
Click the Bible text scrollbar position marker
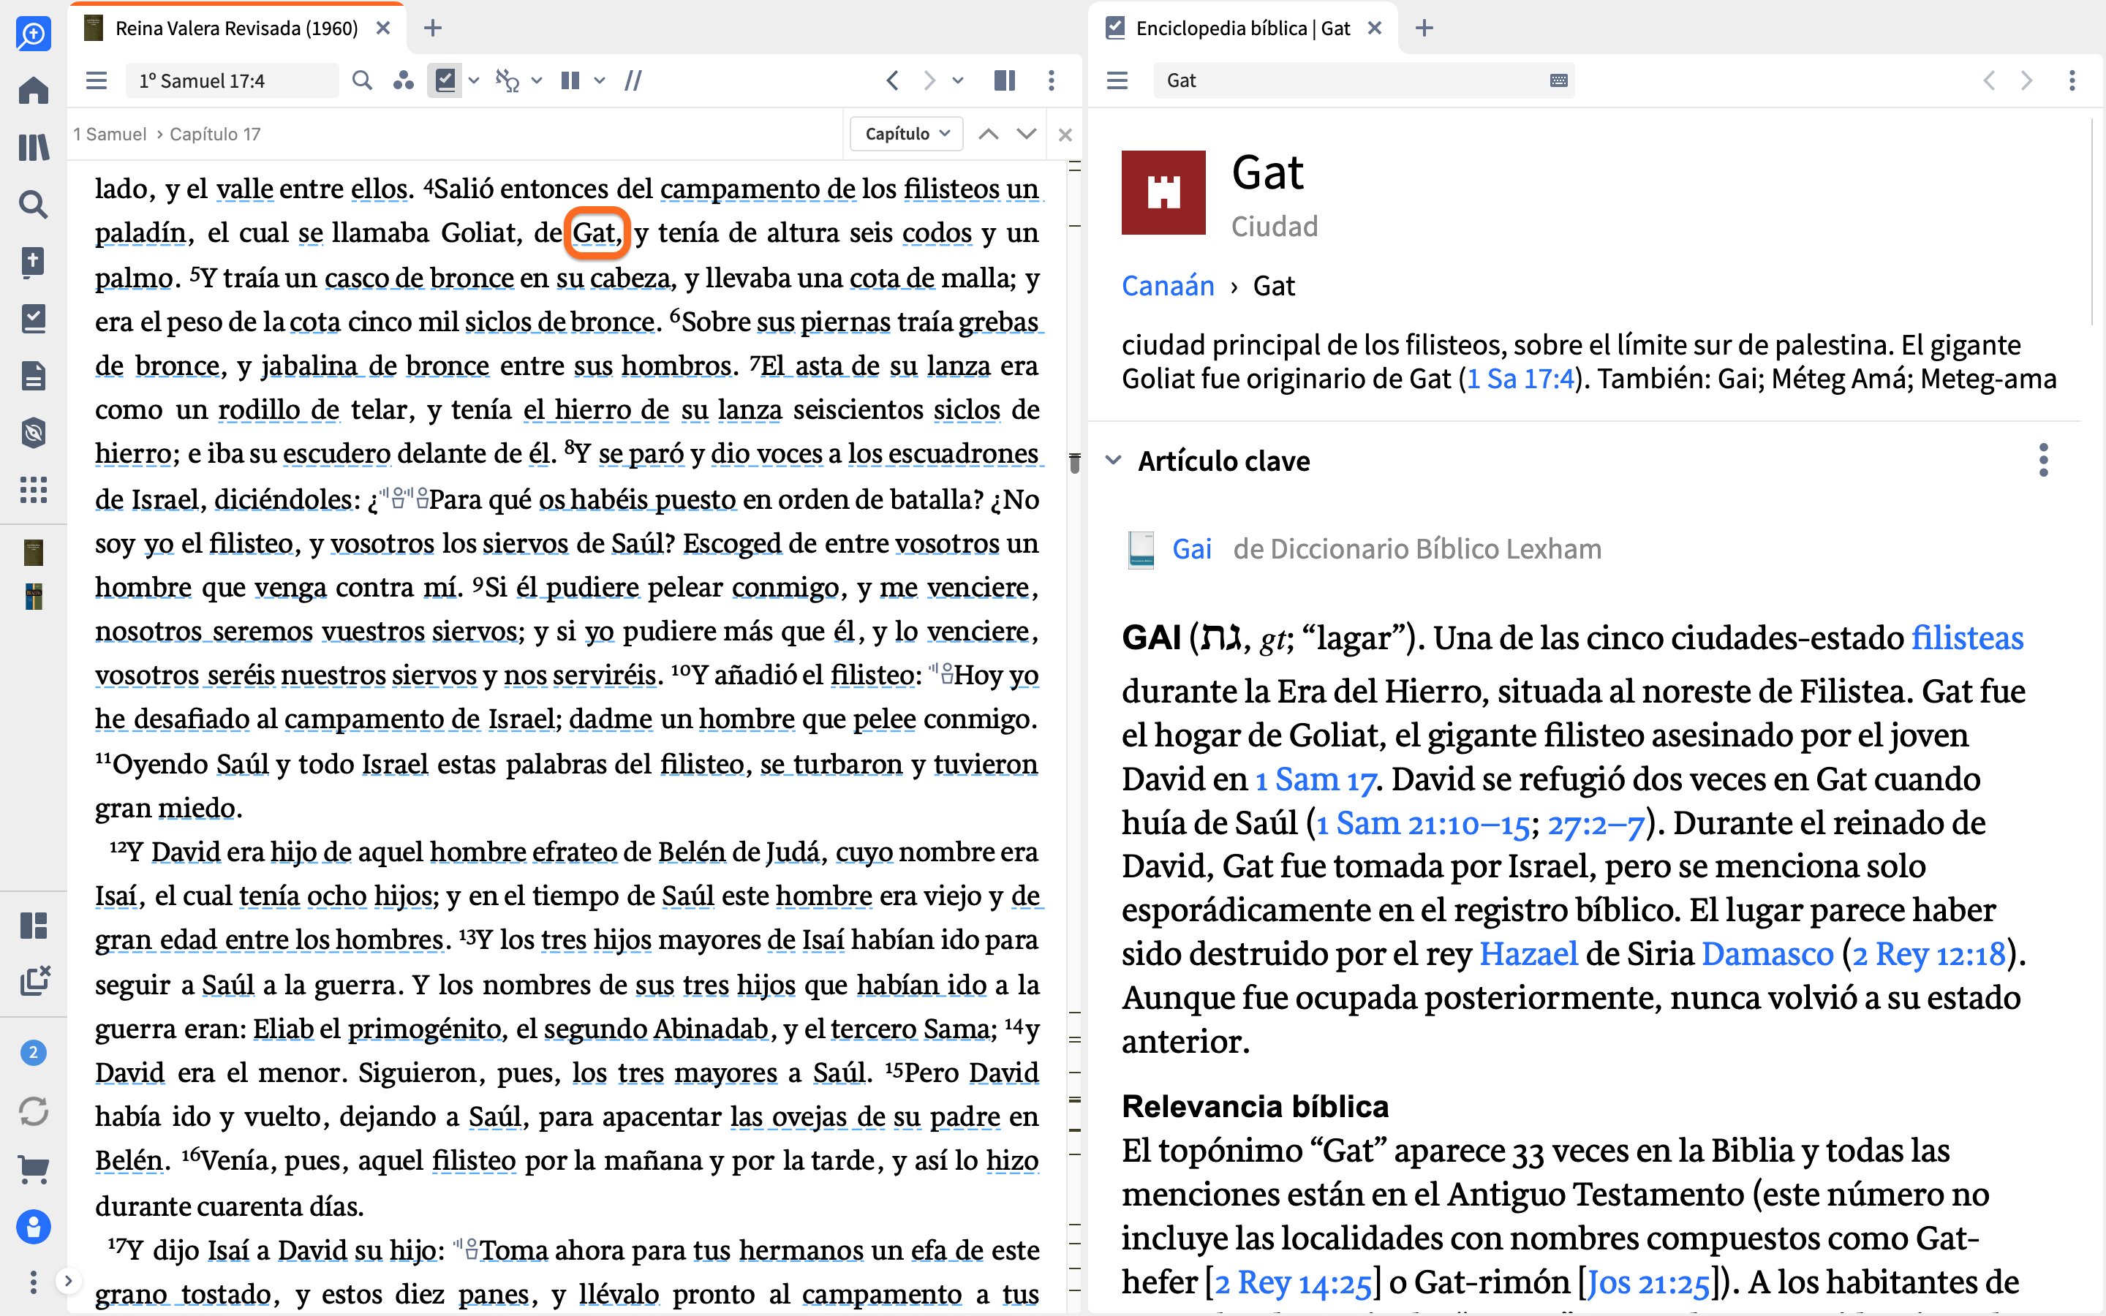pyautogui.click(x=1074, y=463)
